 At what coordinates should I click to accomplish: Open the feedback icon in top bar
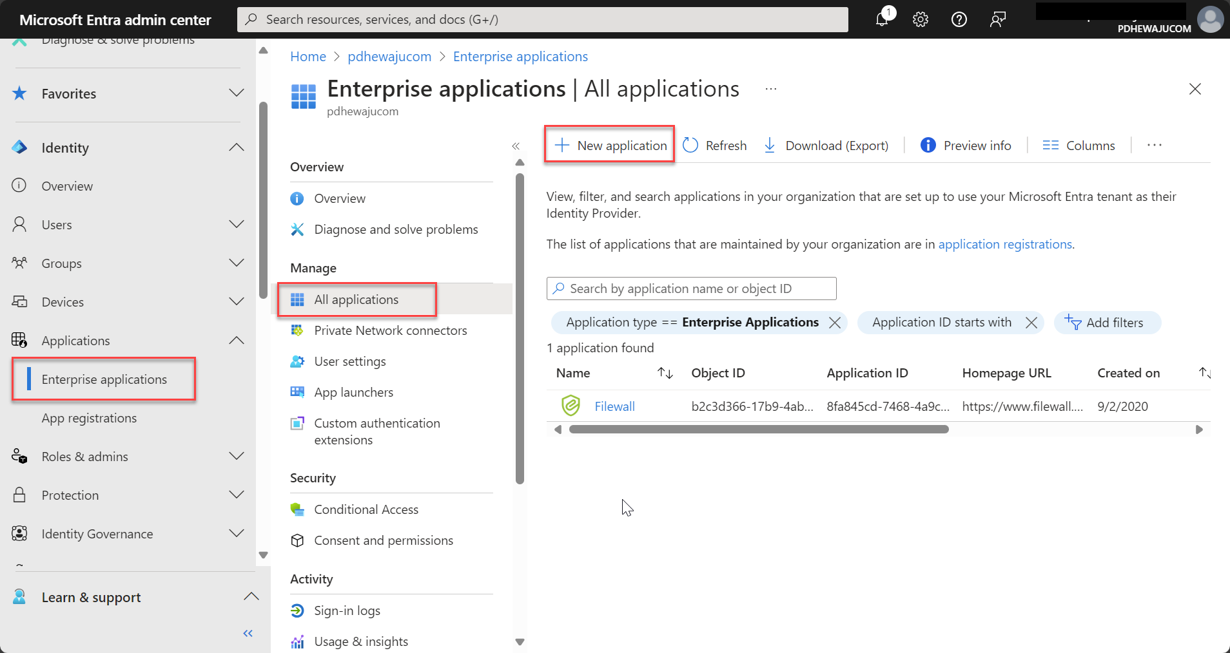click(x=998, y=19)
